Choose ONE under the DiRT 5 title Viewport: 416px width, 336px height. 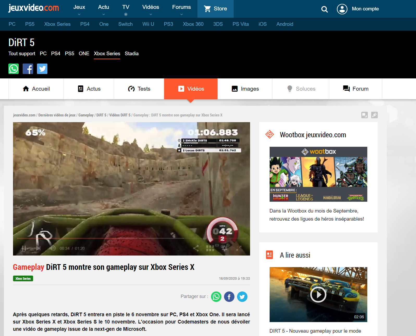[84, 53]
